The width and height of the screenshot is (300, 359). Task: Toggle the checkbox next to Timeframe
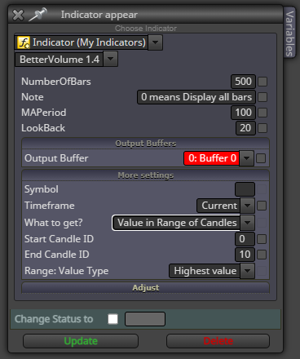pos(262,206)
